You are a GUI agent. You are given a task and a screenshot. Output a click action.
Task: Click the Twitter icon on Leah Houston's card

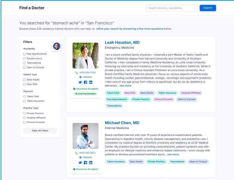click(80, 82)
